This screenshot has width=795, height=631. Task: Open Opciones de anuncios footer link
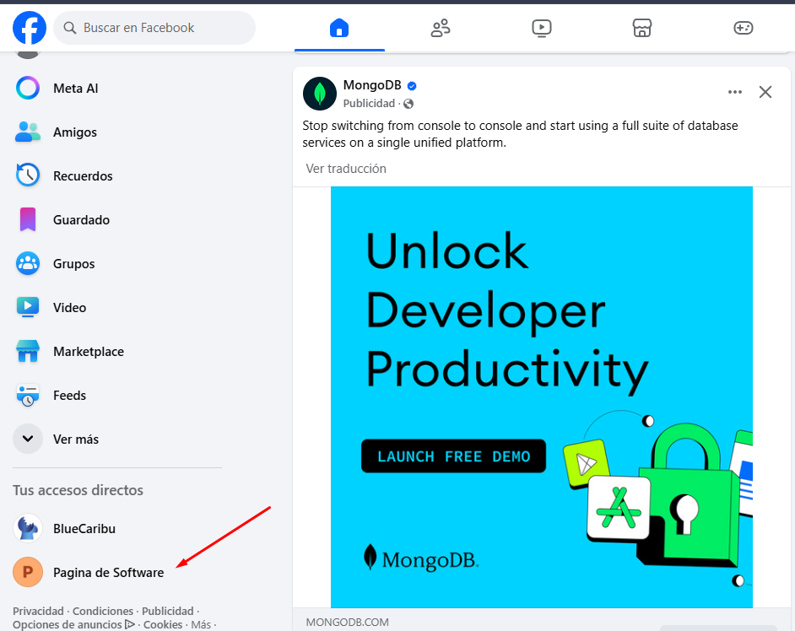74,624
